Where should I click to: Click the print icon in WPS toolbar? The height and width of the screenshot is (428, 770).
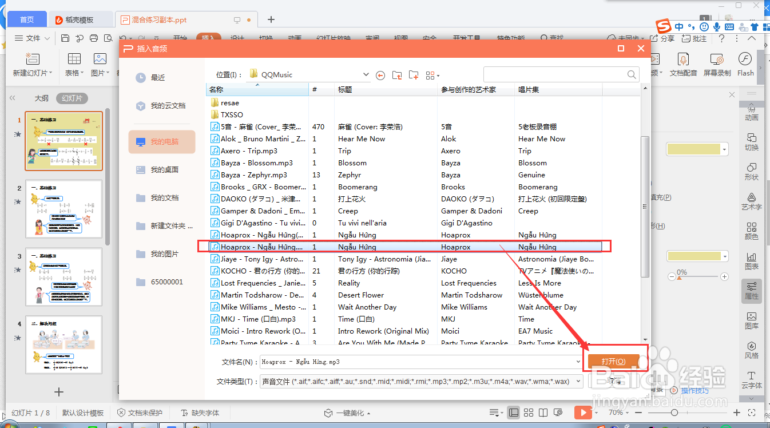(94, 38)
